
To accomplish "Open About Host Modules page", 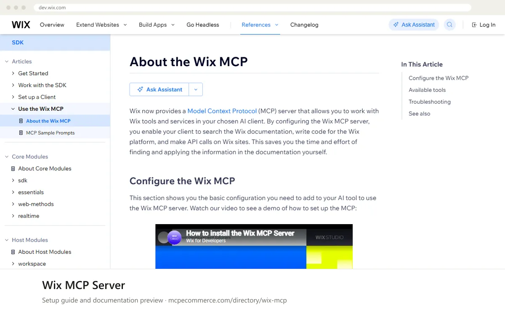I will [x=45, y=252].
